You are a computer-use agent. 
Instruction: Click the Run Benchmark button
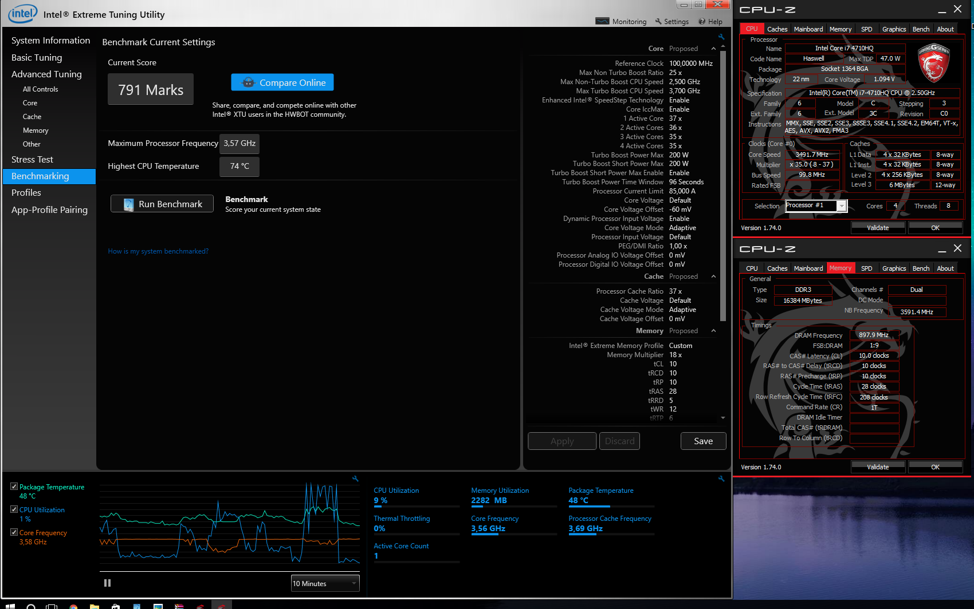162,204
